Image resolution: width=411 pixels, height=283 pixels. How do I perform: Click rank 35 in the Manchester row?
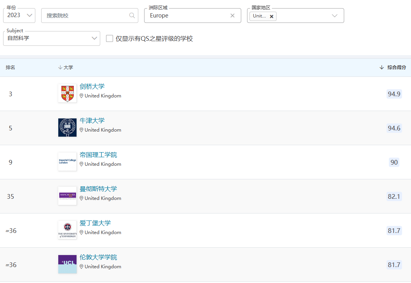(10, 196)
